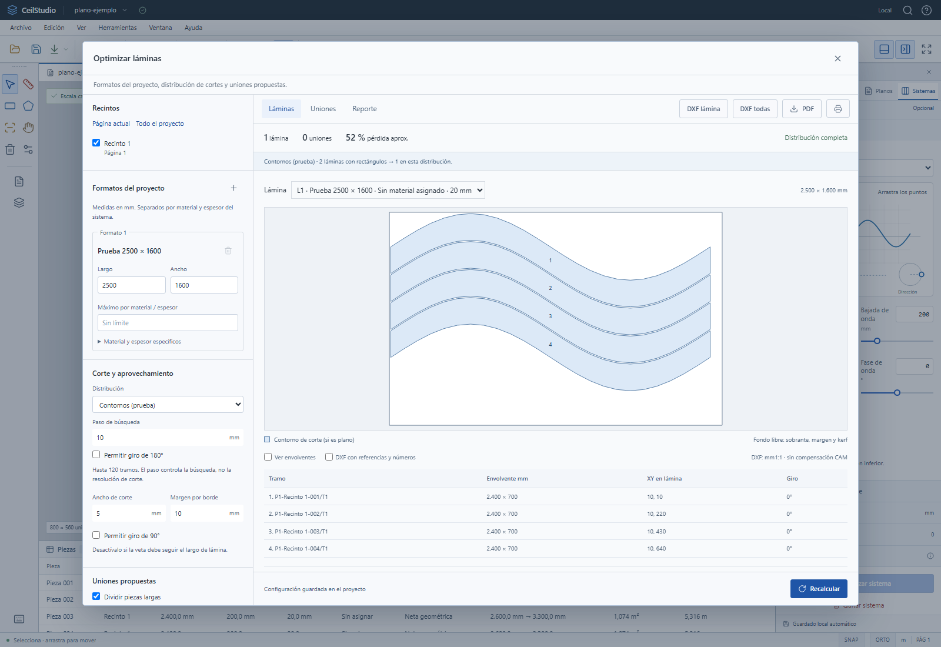The image size is (941, 647).
Task: Expand Material y espesor específicos section
Action: click(139, 342)
